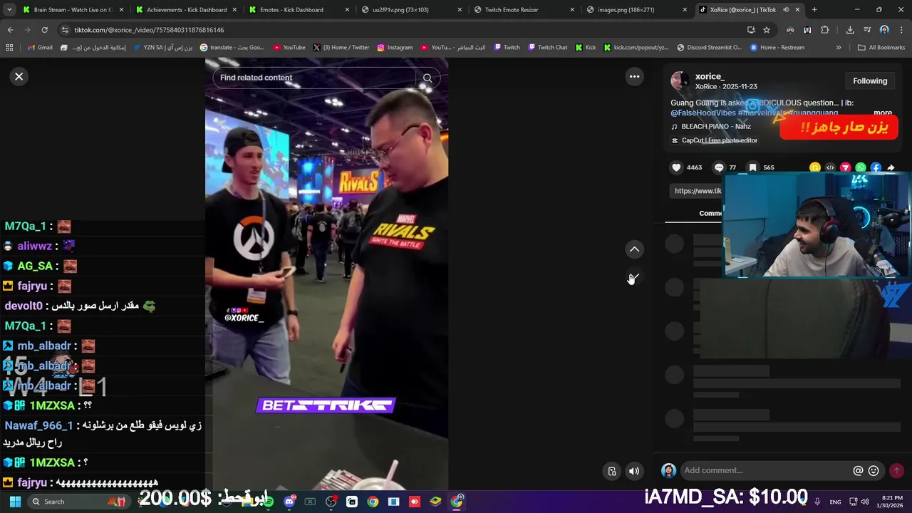The image size is (912, 513).
Task: Save video with bookmark icon
Action: click(752, 167)
